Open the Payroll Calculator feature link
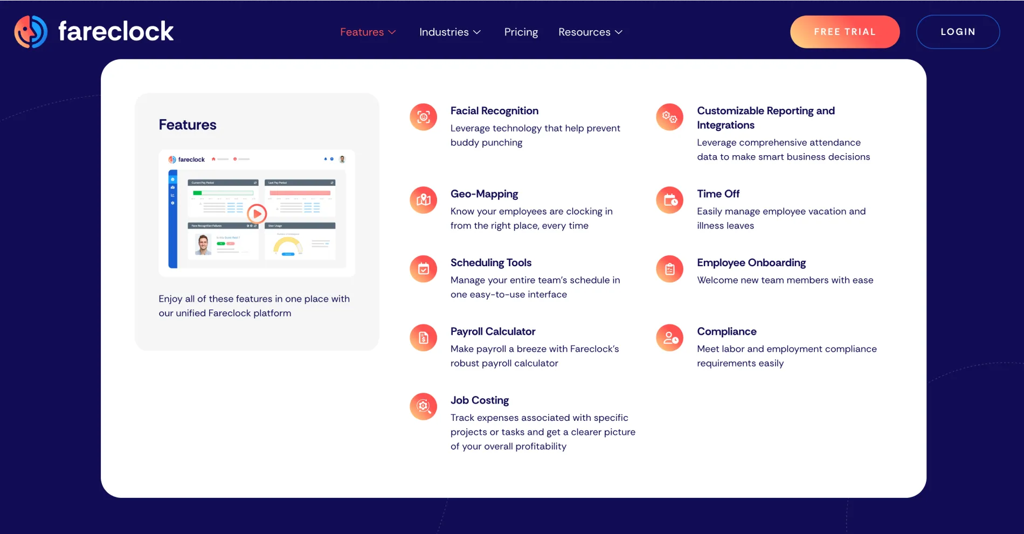 click(493, 331)
